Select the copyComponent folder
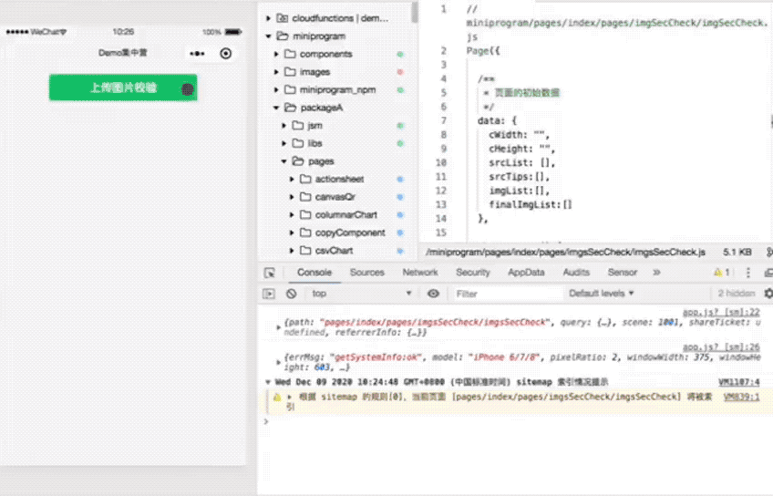773x496 pixels. (x=350, y=232)
